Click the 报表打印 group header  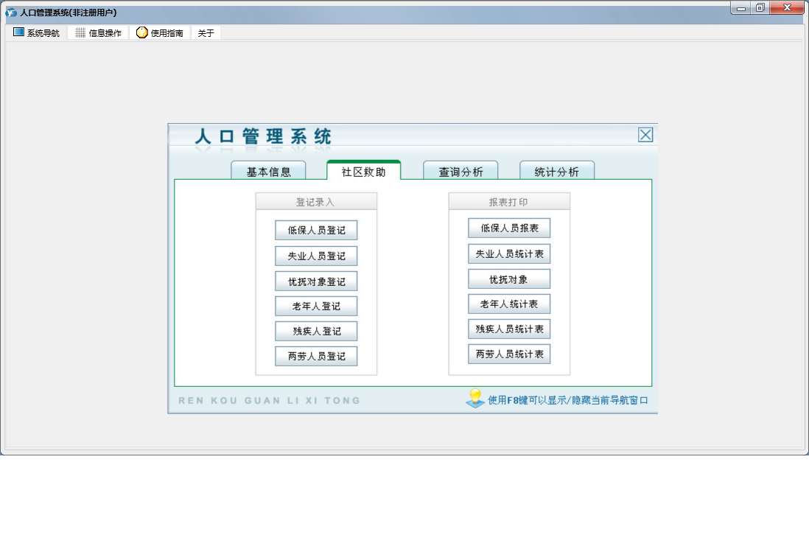(509, 202)
